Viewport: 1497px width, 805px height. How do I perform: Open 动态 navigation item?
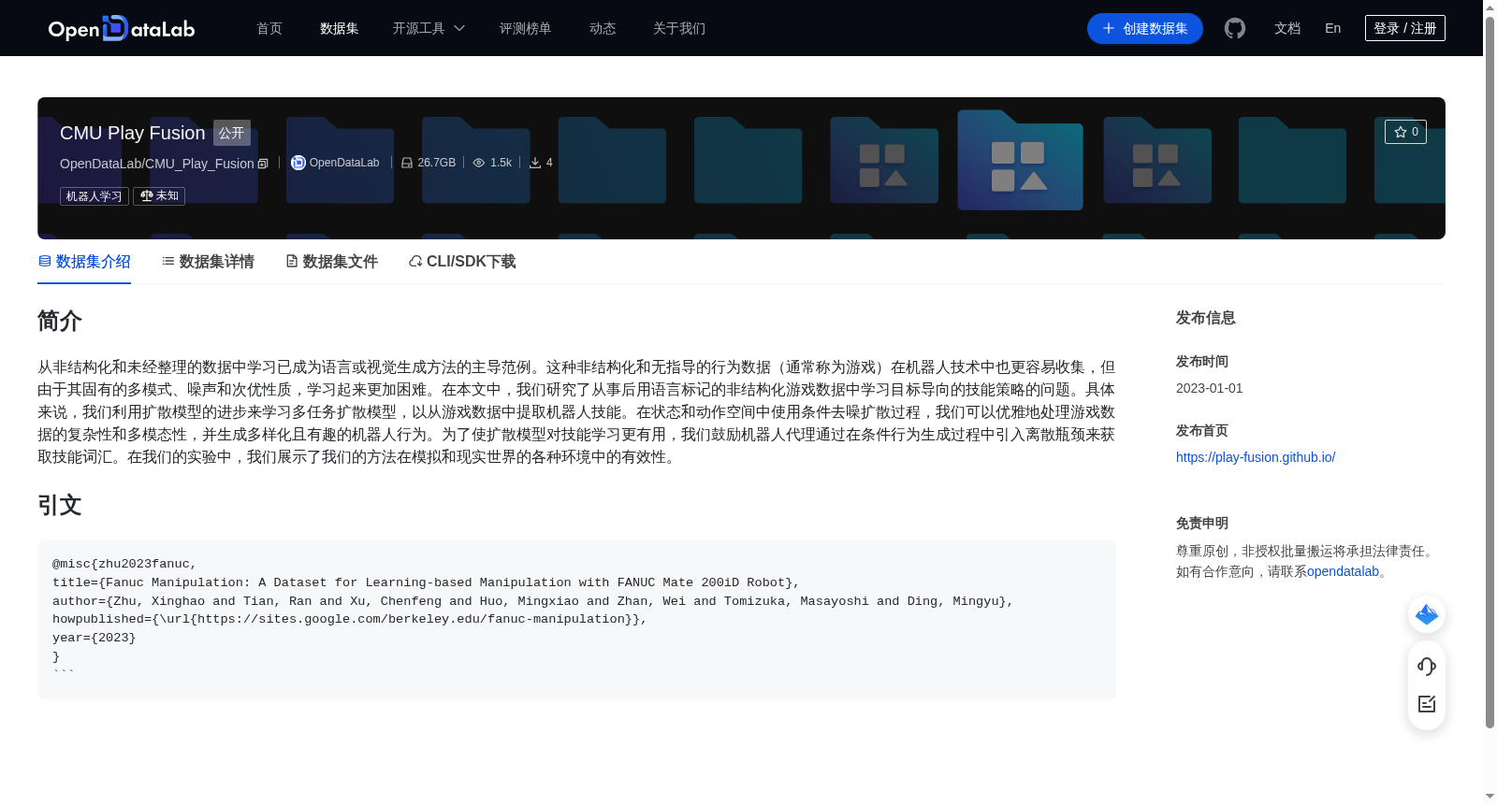(603, 29)
